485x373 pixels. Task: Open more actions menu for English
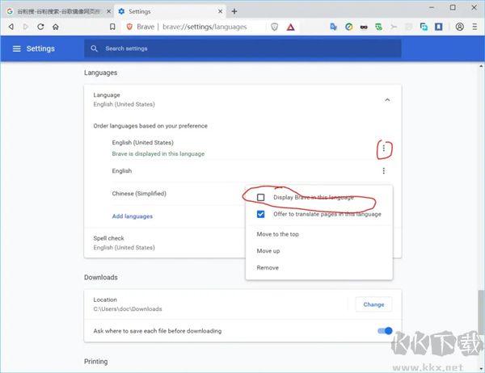[x=383, y=171]
